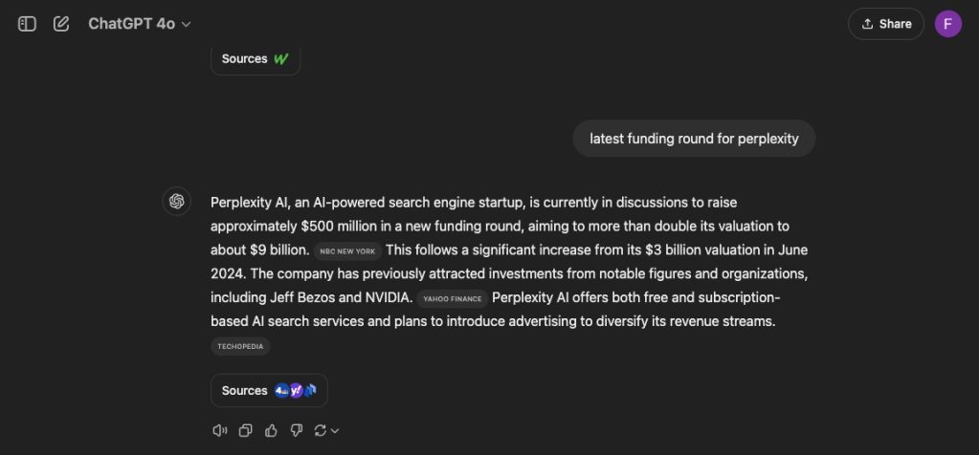Open the top Sources button
The width and height of the screenshot is (979, 455).
pyautogui.click(x=256, y=59)
